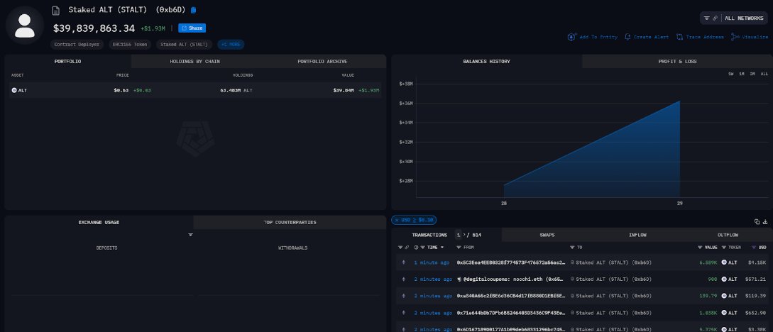Switch to the Inflow tab
This screenshot has width=773, height=332.
638,235
